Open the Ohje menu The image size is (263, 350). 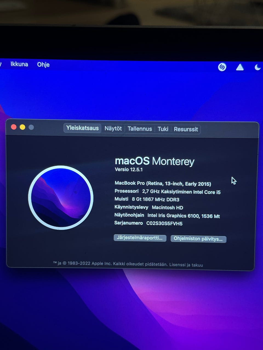[43, 65]
